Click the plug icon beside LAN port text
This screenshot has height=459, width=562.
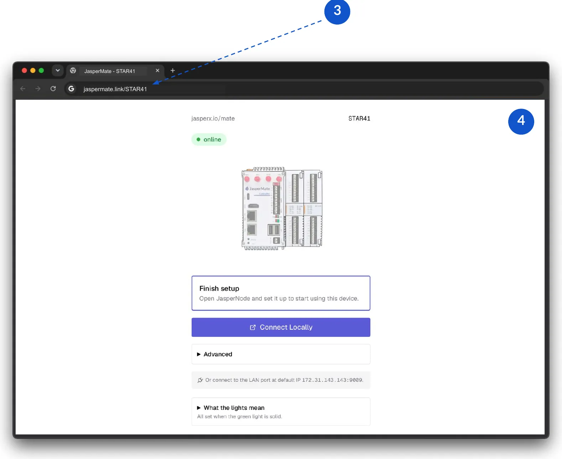coord(200,380)
